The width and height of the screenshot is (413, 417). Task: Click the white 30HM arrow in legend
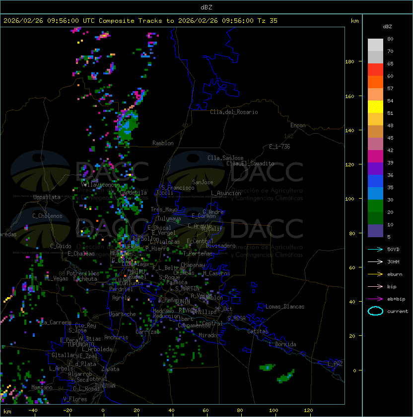click(375, 261)
